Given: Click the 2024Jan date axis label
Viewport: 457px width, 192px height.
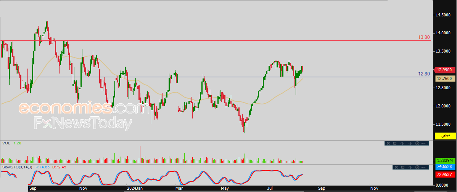Looking at the screenshot, I should [x=135, y=189].
